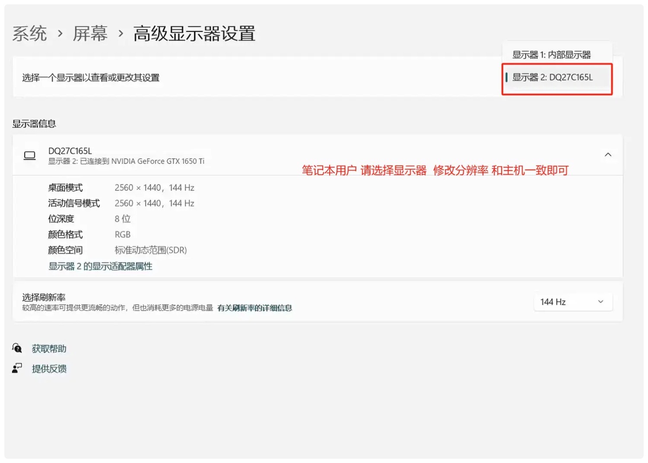The image size is (648, 463).
Task: Click the monitor icon beside DQ27C165L
Action: (29, 155)
